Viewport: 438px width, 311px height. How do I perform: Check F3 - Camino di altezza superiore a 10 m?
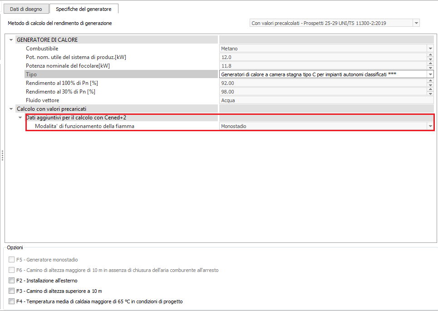pyautogui.click(x=11, y=291)
